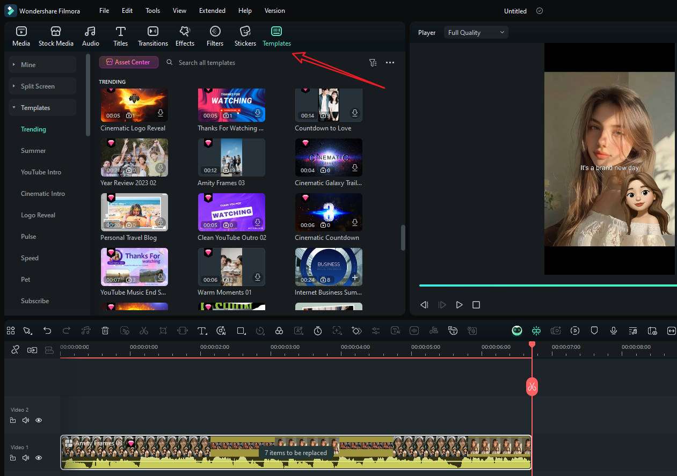
Task: Click the Asset Center button
Action: point(129,62)
